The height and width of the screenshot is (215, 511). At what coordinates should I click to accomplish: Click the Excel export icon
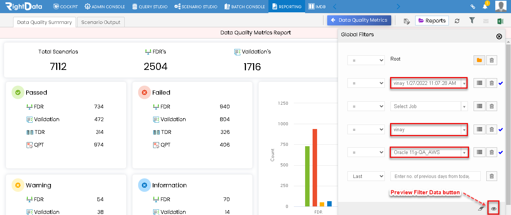(500, 21)
